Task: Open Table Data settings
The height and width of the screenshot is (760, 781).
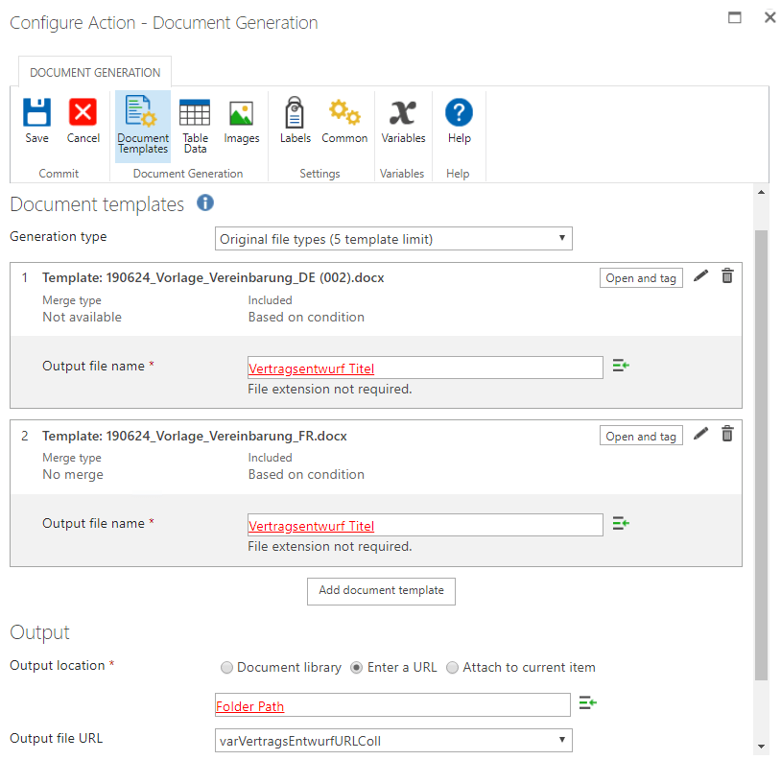Action: click(x=195, y=127)
